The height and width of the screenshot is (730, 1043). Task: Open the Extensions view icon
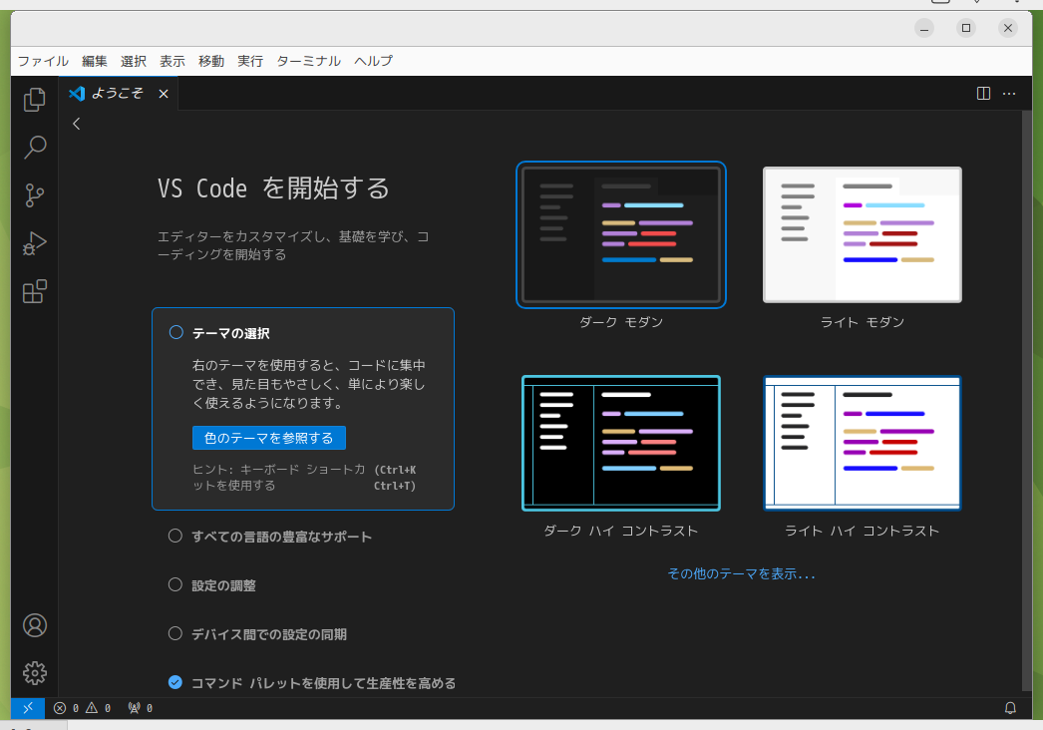click(x=35, y=291)
